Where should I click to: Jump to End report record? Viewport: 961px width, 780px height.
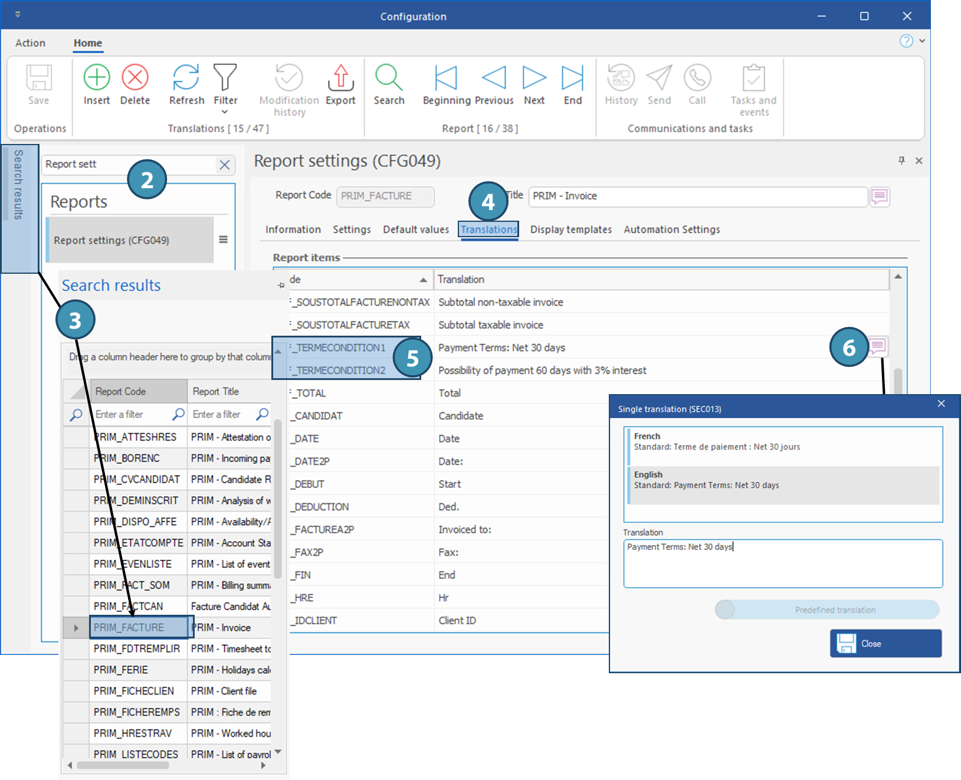tap(572, 78)
